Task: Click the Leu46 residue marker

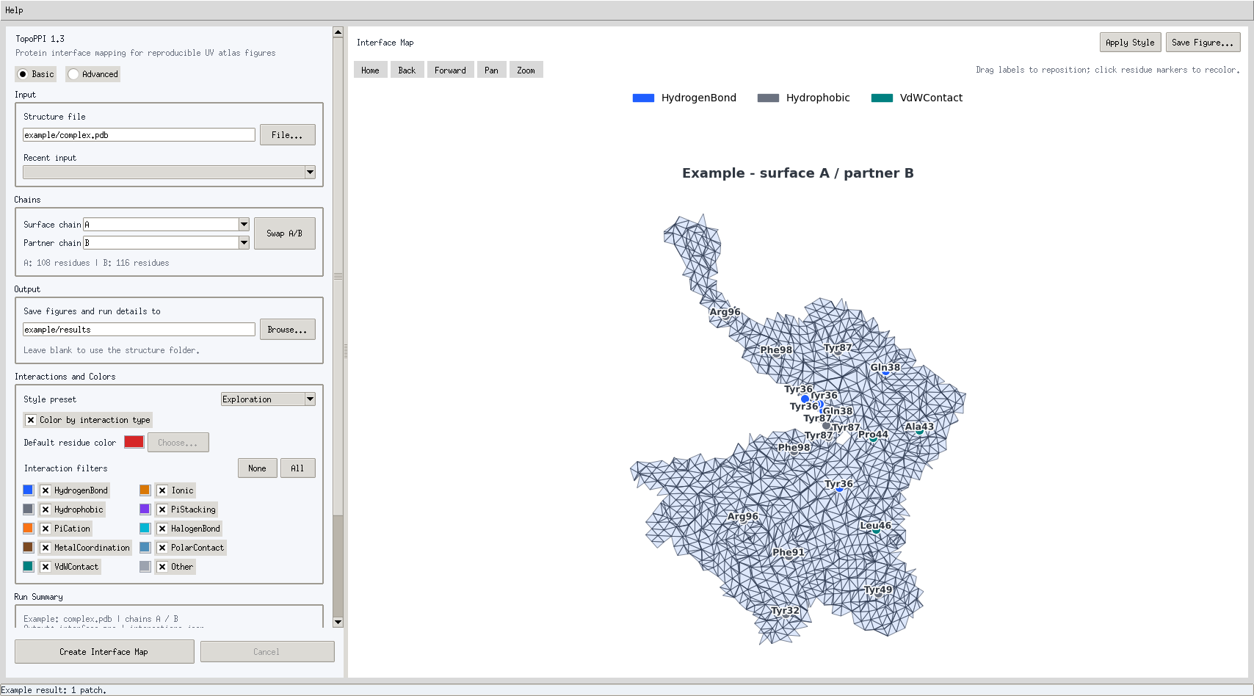Action: [876, 530]
